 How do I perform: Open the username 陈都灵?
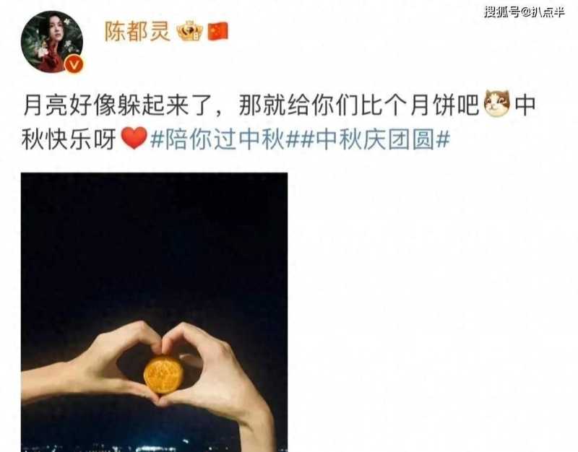137,31
